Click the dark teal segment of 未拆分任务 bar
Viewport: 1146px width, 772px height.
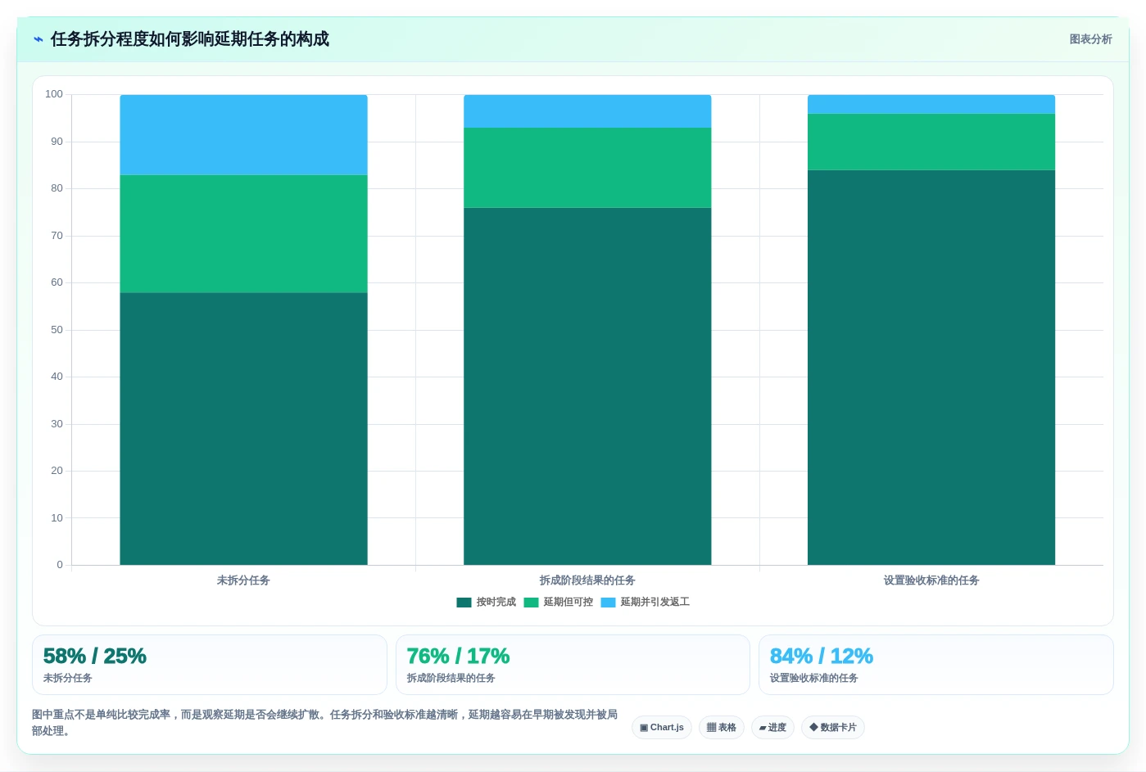coord(243,429)
